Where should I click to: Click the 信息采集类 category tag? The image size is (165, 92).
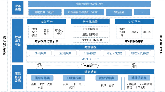(x=42, y=78)
